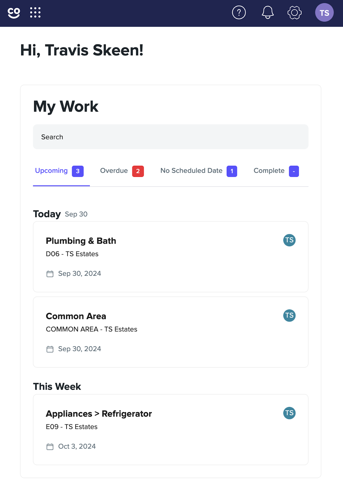Click assignee avatar on Common Area card
The height and width of the screenshot is (483, 343).
pyautogui.click(x=289, y=315)
